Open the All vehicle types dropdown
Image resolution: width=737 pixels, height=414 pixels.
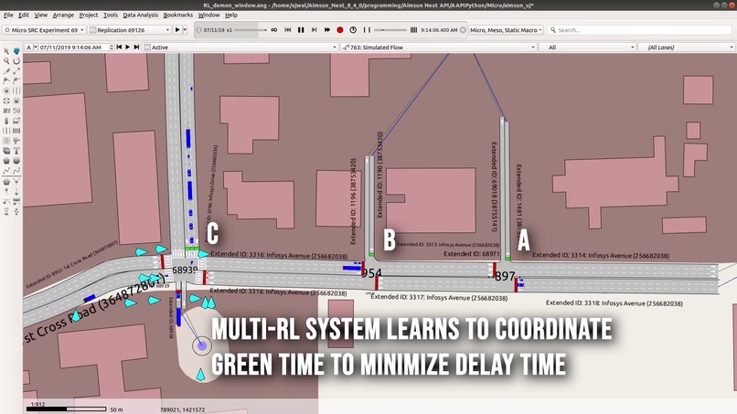[588, 47]
